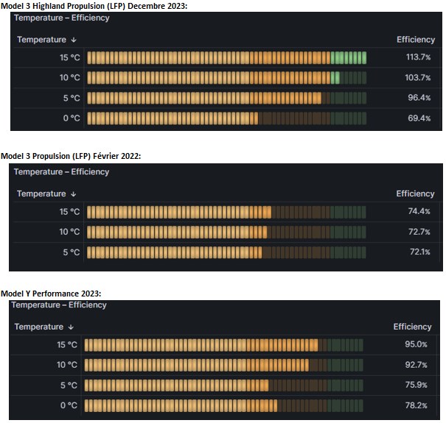Select 0 °C label in Highland panel

click(72, 118)
